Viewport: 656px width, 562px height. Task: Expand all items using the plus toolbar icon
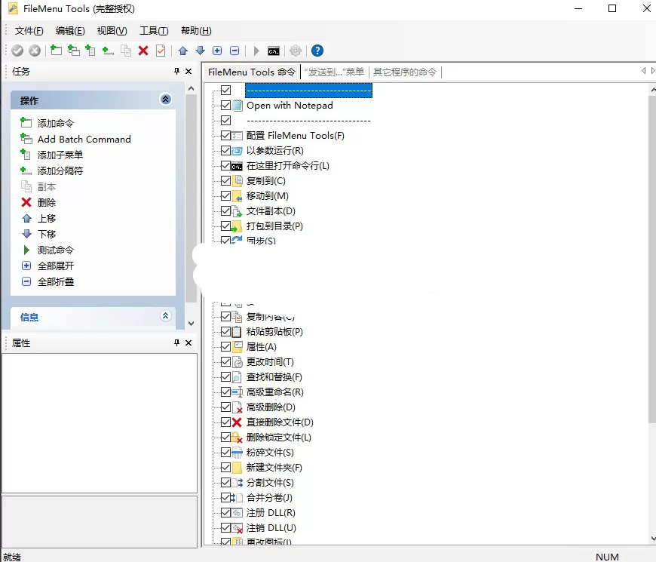click(x=218, y=51)
